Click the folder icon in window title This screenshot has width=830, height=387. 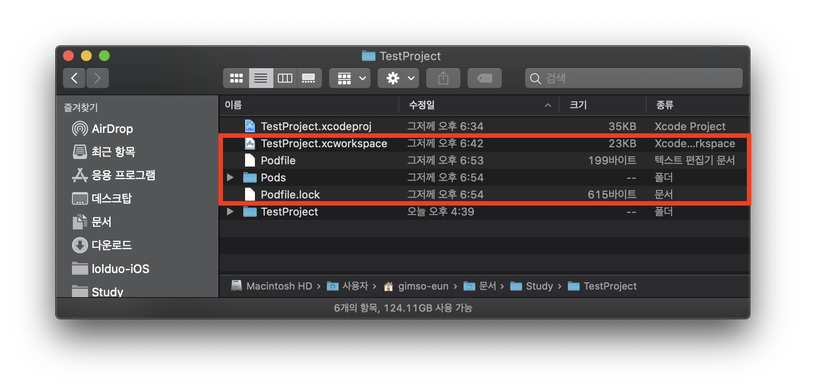coord(368,56)
